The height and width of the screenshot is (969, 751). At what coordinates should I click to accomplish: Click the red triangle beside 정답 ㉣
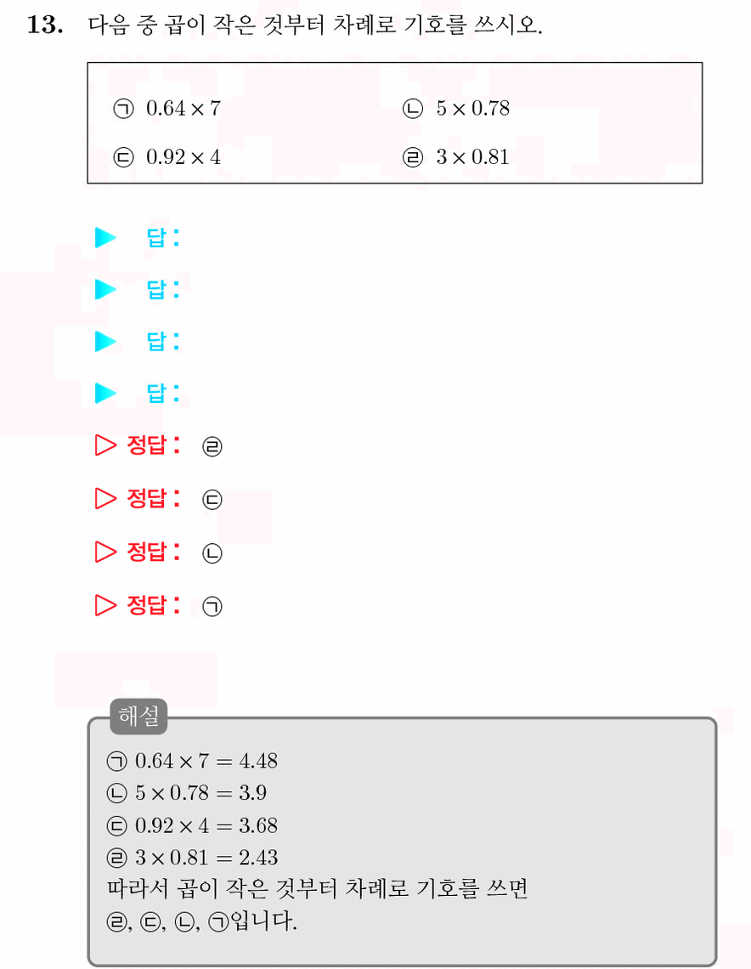[x=105, y=445]
